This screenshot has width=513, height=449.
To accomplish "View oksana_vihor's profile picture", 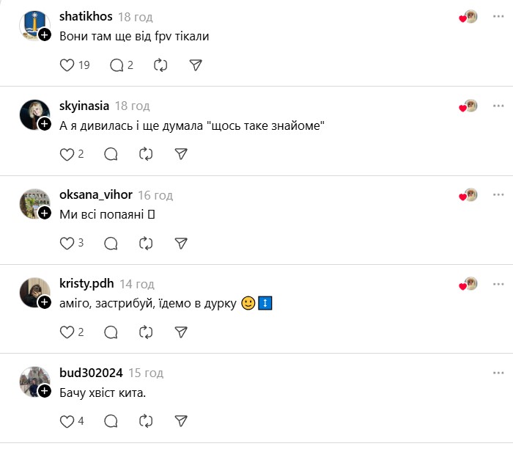I will (34, 204).
